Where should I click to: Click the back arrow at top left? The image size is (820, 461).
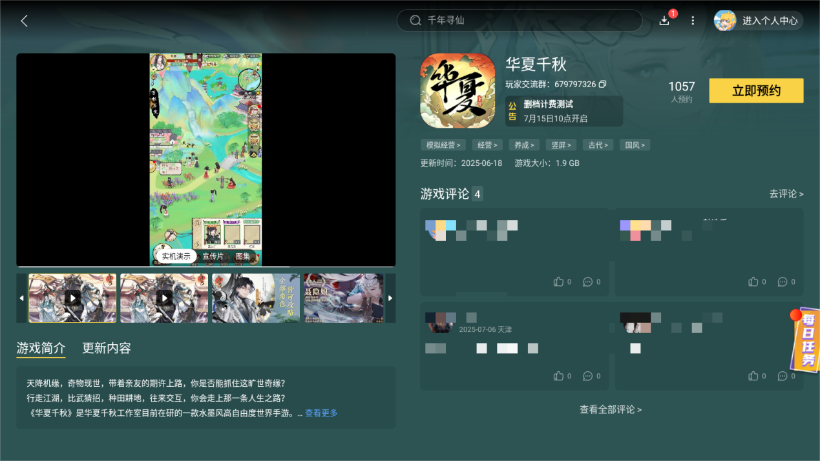click(24, 20)
